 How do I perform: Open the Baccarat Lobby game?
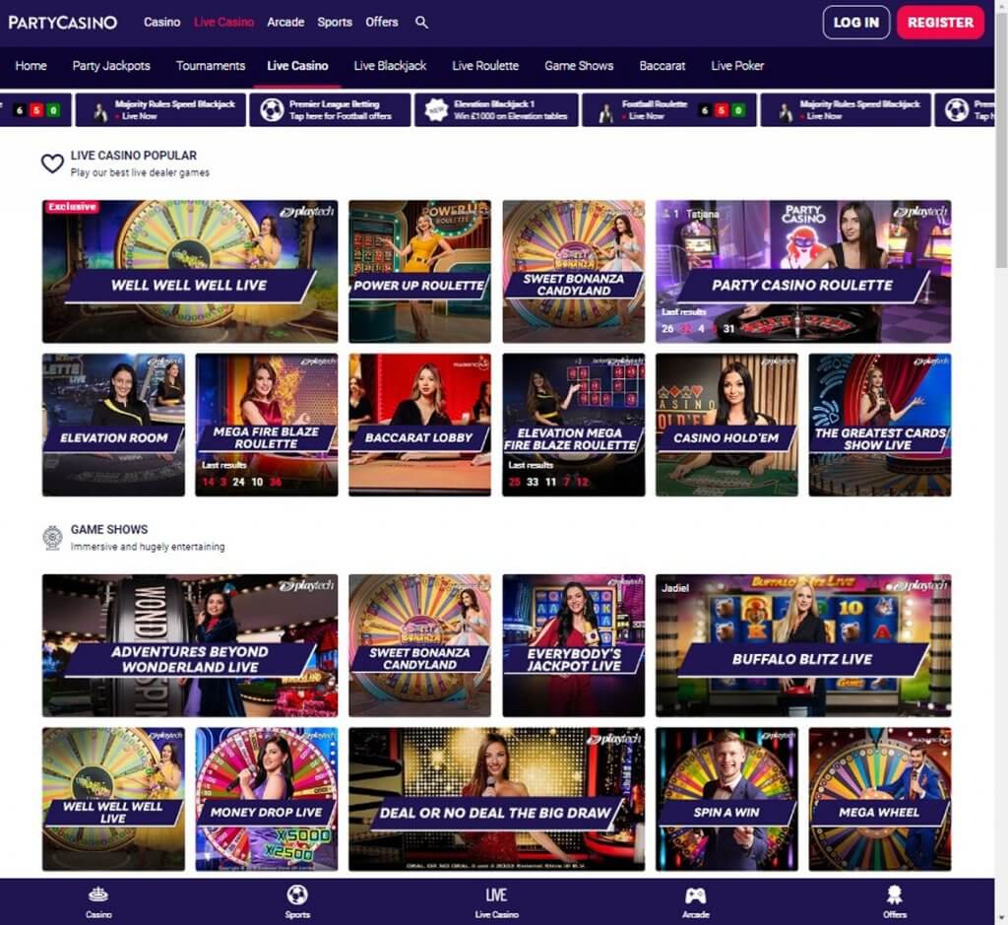tap(419, 425)
